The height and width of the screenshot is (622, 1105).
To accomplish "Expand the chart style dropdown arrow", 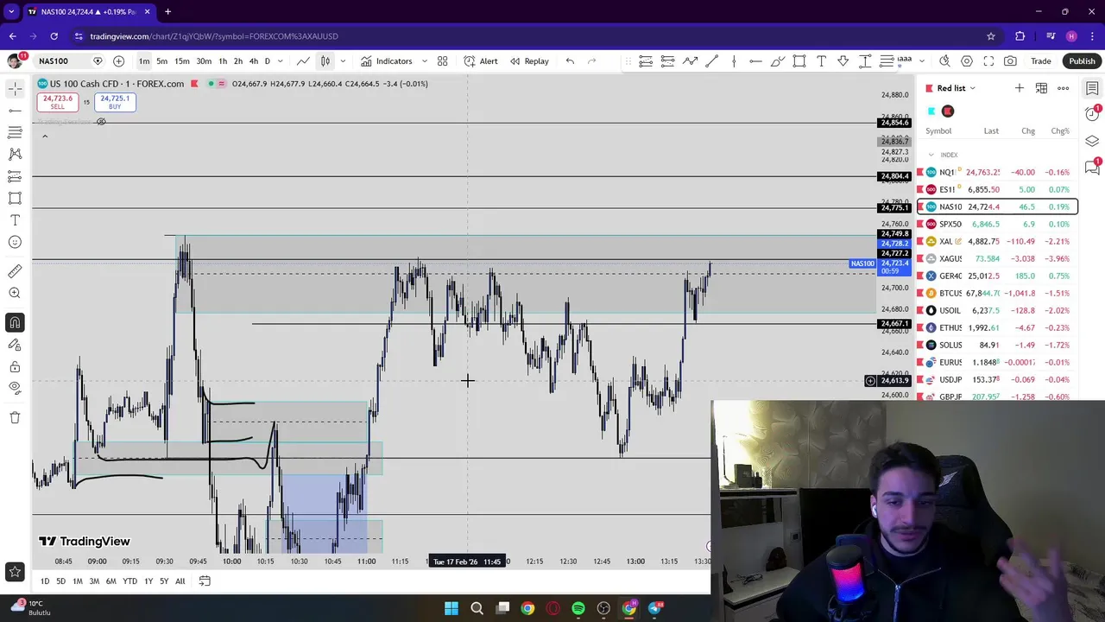I will pyautogui.click(x=343, y=61).
